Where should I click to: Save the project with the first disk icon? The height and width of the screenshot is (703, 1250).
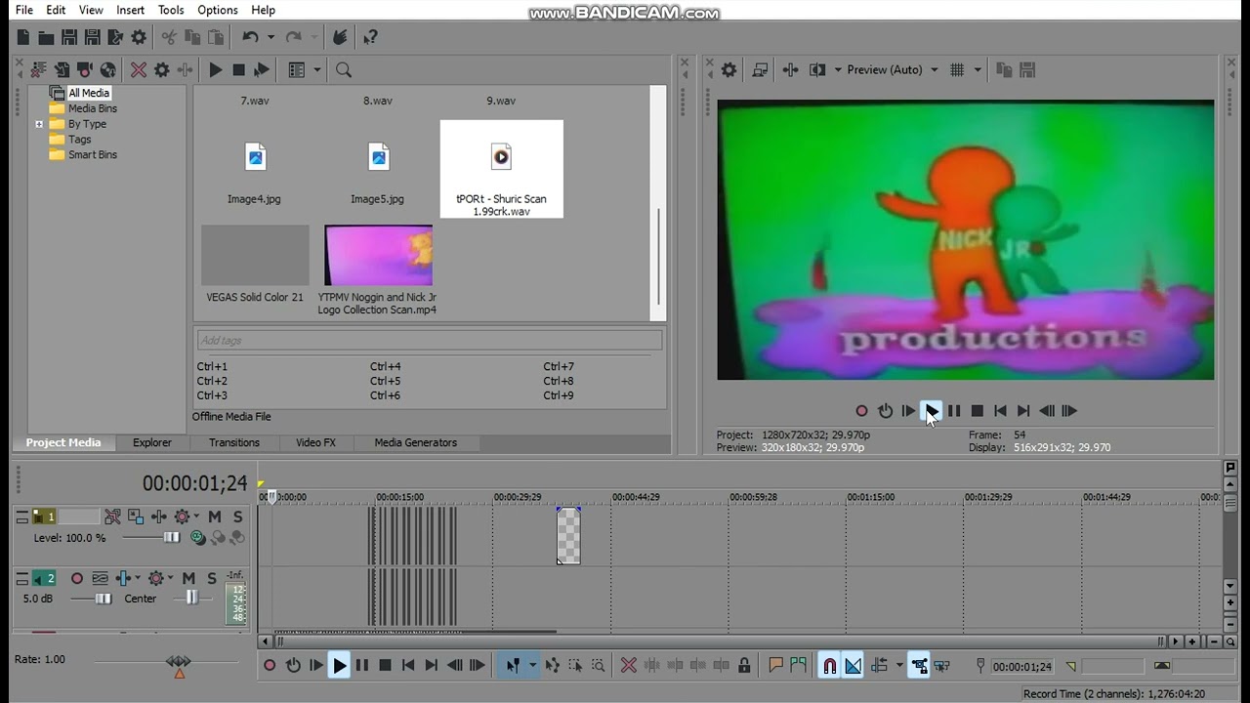pos(69,37)
